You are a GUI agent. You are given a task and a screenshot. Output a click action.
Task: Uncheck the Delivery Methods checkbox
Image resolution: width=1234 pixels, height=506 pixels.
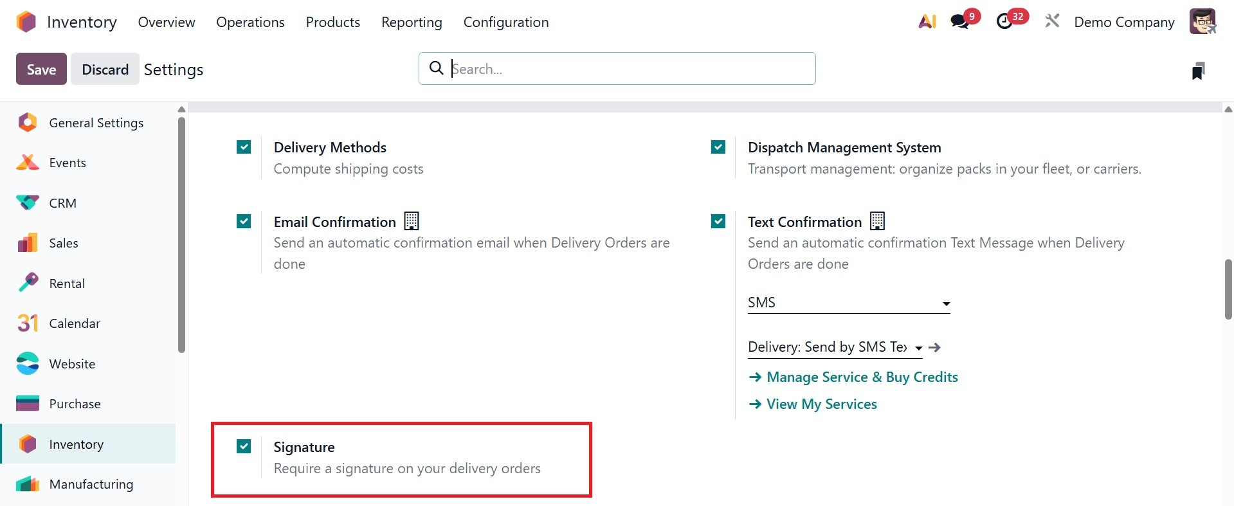click(244, 147)
